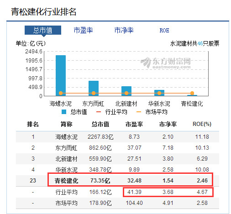Click the blue 总市值 legend swatch
This screenshot has width=231, height=214.
[x=64, y=112]
